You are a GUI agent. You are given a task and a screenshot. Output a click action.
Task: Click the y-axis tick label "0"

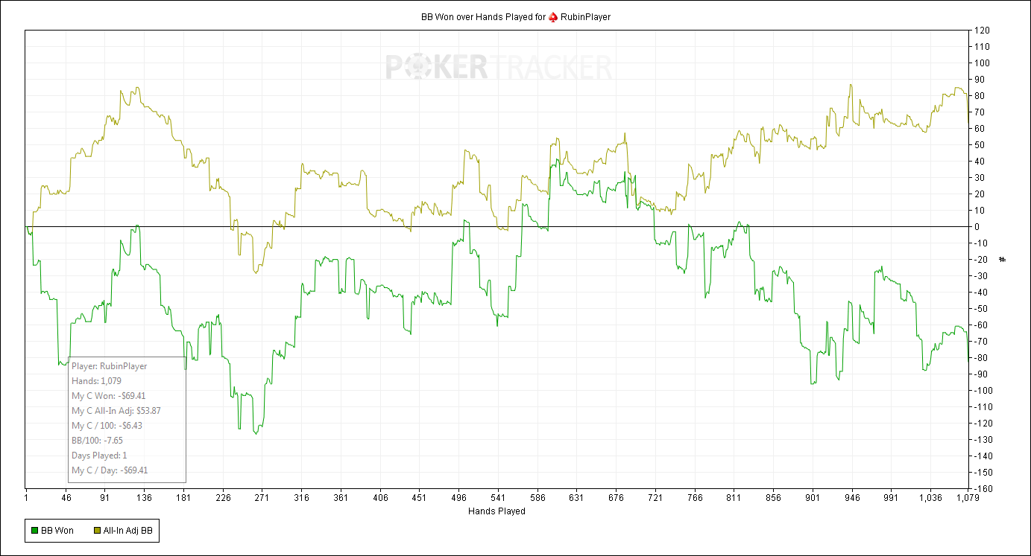(977, 227)
